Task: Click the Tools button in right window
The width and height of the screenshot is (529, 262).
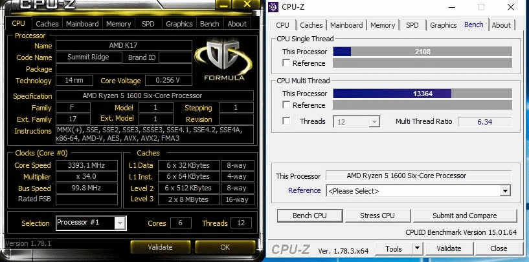Action: tap(394, 249)
